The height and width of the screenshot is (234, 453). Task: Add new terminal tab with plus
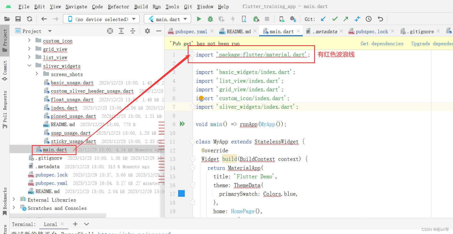tap(75, 224)
